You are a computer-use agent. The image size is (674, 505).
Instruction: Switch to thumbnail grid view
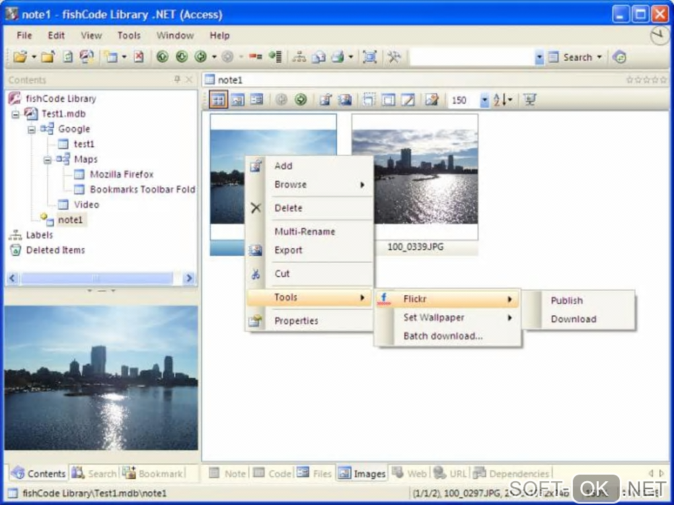point(218,100)
